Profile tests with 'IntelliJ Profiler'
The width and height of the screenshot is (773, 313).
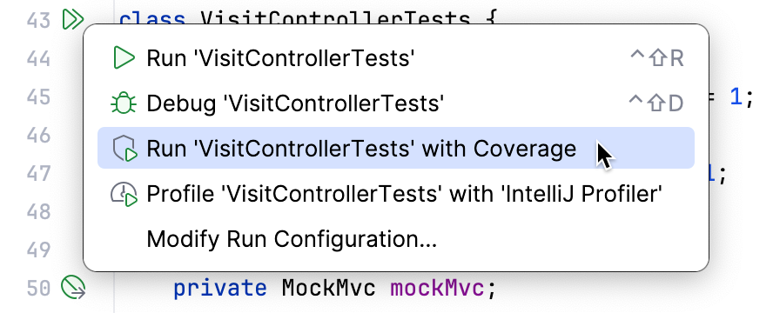click(396, 194)
